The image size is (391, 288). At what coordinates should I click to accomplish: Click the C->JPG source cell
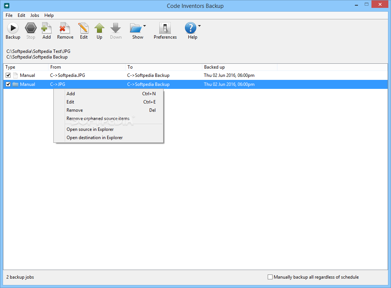coord(58,84)
